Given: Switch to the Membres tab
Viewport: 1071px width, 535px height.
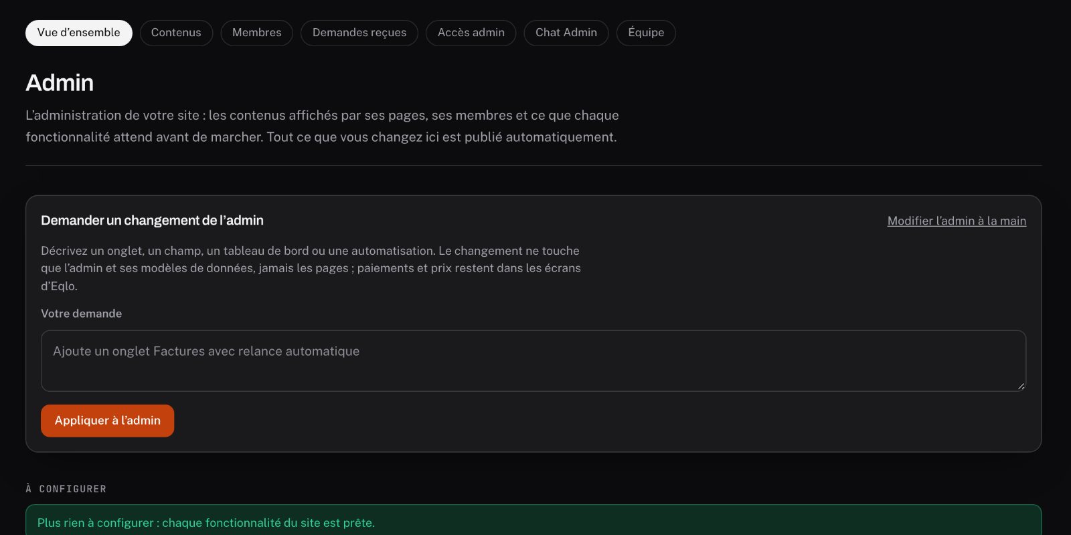Looking at the screenshot, I should (257, 33).
